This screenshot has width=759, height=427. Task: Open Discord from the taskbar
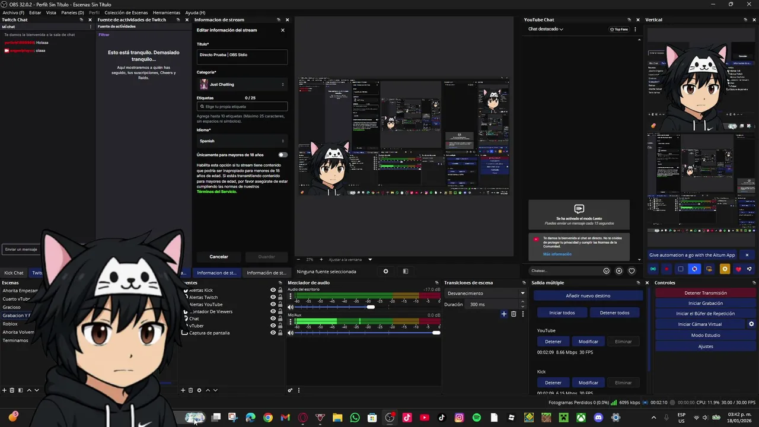click(x=598, y=418)
